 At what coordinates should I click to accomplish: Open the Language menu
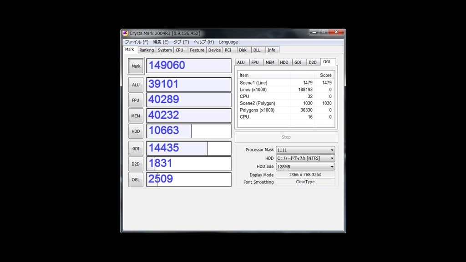click(x=228, y=42)
